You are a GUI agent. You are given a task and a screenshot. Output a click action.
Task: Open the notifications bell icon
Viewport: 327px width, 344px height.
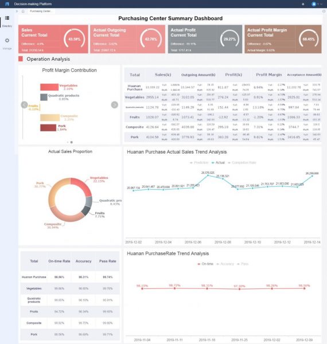pos(303,4)
